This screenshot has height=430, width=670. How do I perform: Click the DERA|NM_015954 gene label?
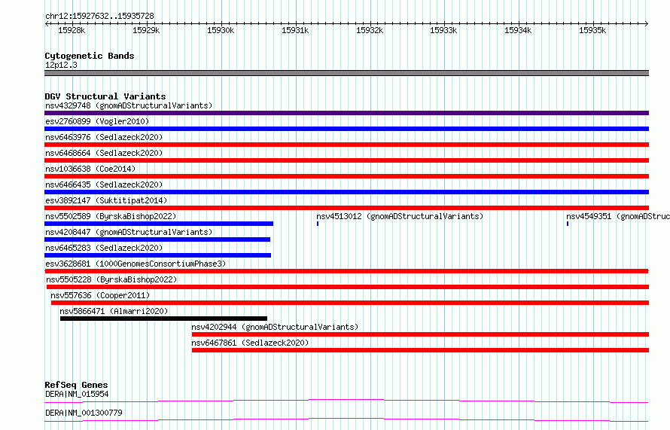77,394
